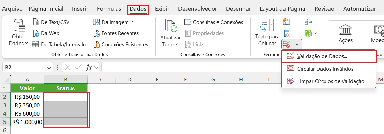Open Fontes Recentes
Image resolution: width=384 pixels, height=134 pixels.
tap(116, 33)
